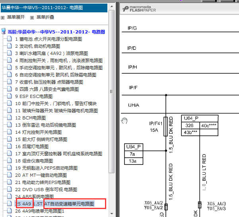Open 4 雨刮控制开关，雨刮电机，洗涤液泵电路图
Viewport: 239px width, 217px height.
pos(59,61)
